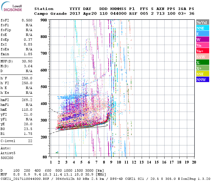This screenshot has width=211, height=181.
Task: Click the NNE cyan legend box
Action: pyautogui.click(x=203, y=28)
